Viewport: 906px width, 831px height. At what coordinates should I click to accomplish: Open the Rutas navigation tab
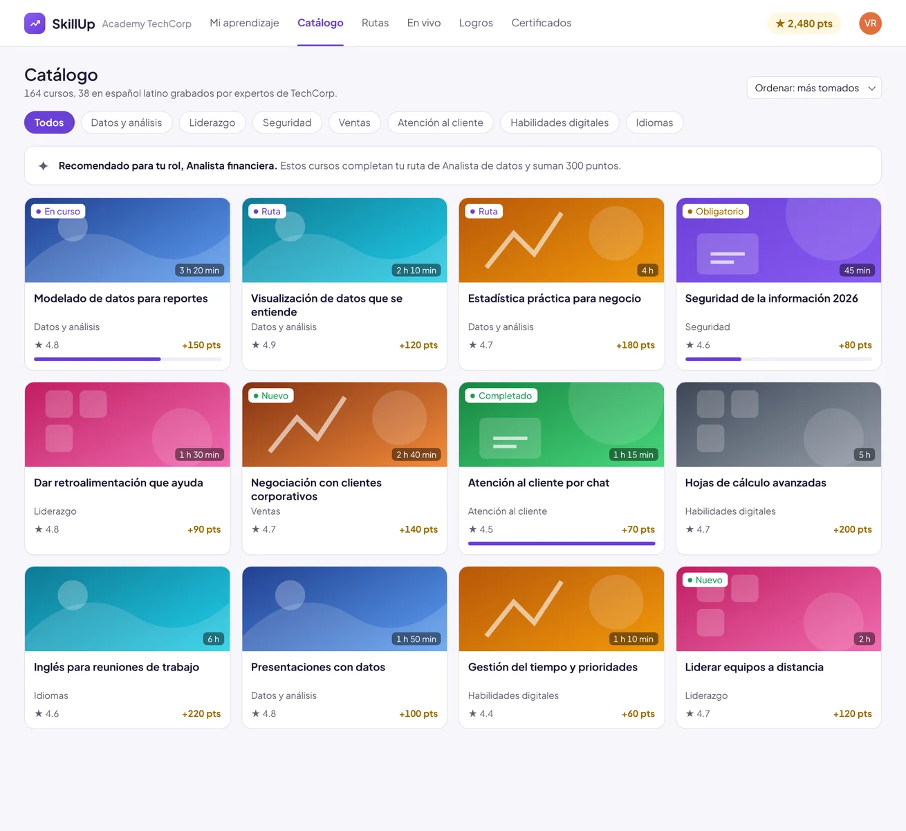point(375,23)
